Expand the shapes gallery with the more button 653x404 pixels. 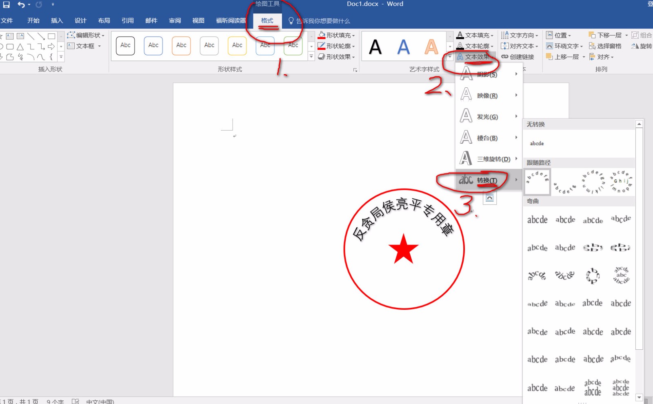61,57
